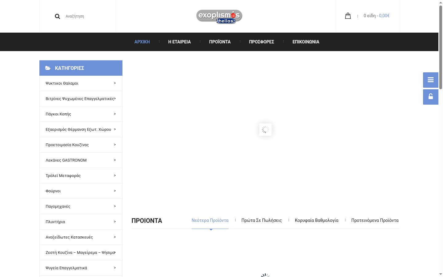443x277 pixels.
Task: Open Ζεστή Κουζίνα – Μαγείρεμα – Ψήσιμο category
Action: pos(81,253)
